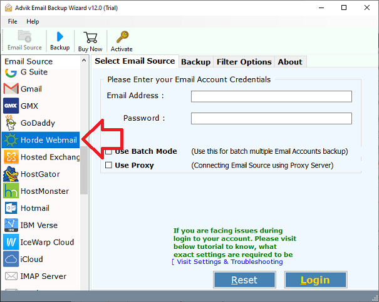Screen dimensions: 379x302
Task: Select the HostGator text label
Action: 40,174
